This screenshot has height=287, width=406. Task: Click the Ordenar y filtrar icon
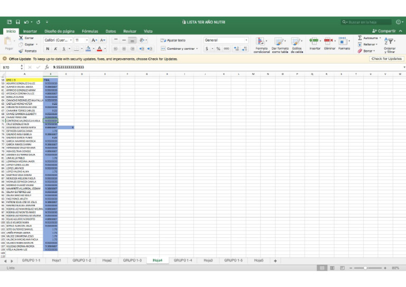pos(390,42)
